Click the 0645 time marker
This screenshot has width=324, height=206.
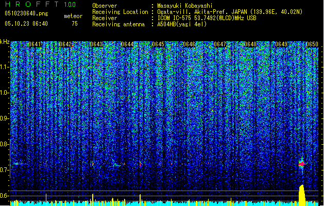point(158,44)
